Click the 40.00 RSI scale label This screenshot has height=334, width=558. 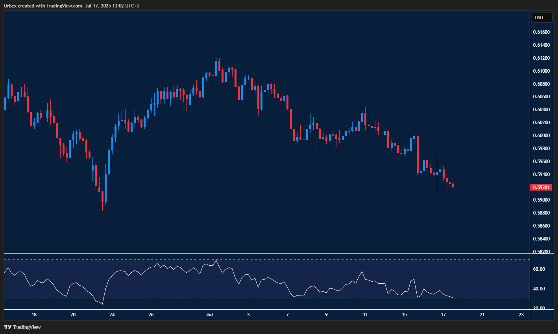tap(539, 289)
